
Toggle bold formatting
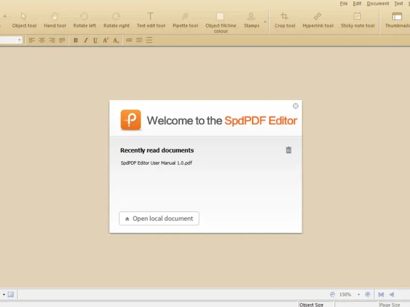[x=75, y=40]
